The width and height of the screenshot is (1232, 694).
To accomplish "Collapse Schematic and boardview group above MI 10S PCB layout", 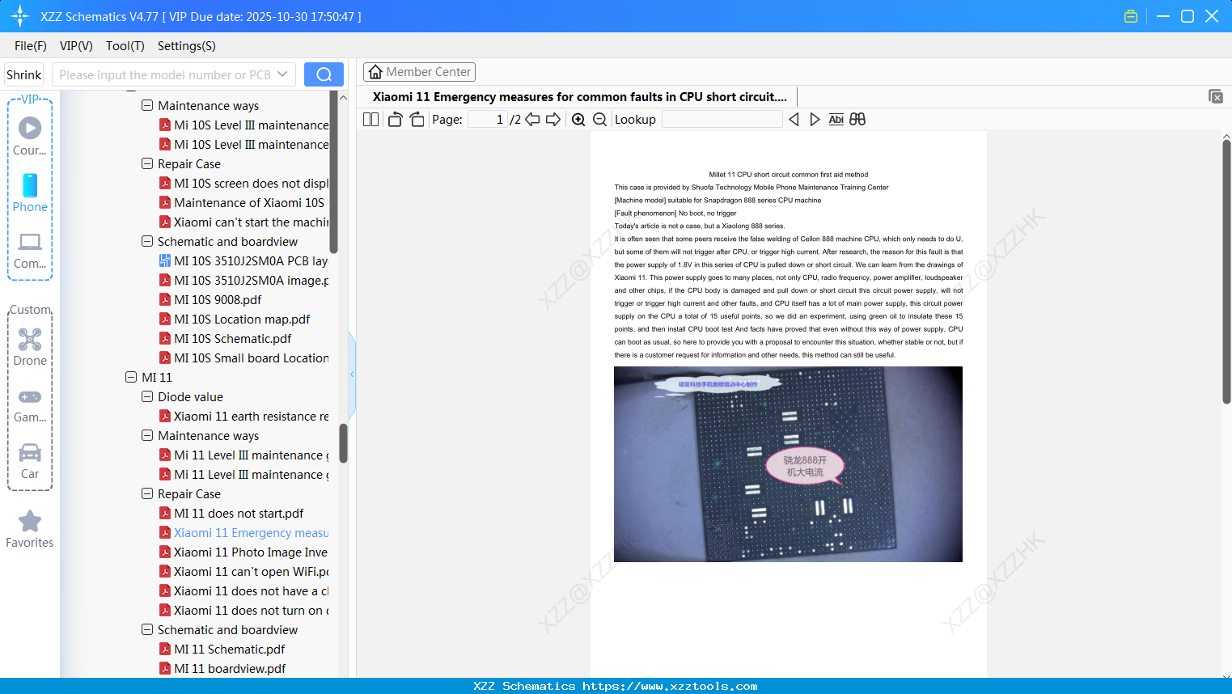I will click(147, 241).
